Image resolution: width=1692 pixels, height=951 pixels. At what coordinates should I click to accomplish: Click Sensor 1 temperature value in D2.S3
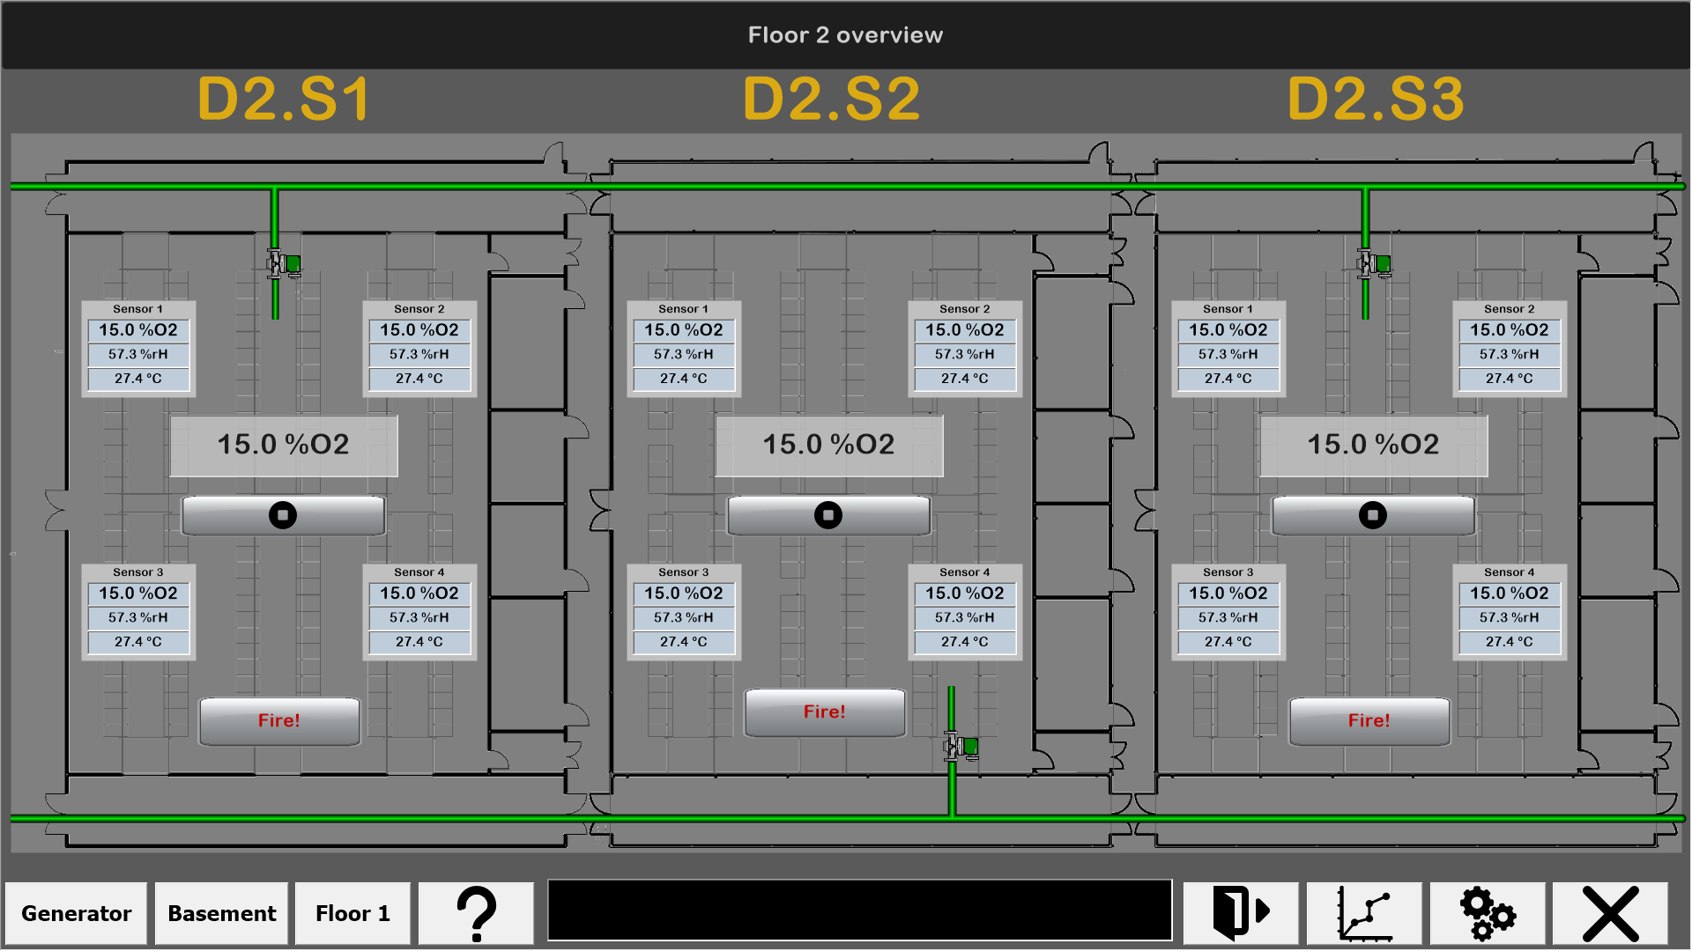tap(1228, 379)
